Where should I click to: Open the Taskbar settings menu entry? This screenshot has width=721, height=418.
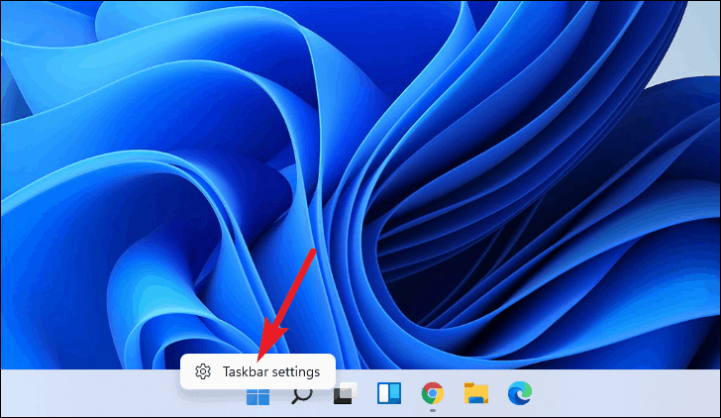(x=257, y=371)
